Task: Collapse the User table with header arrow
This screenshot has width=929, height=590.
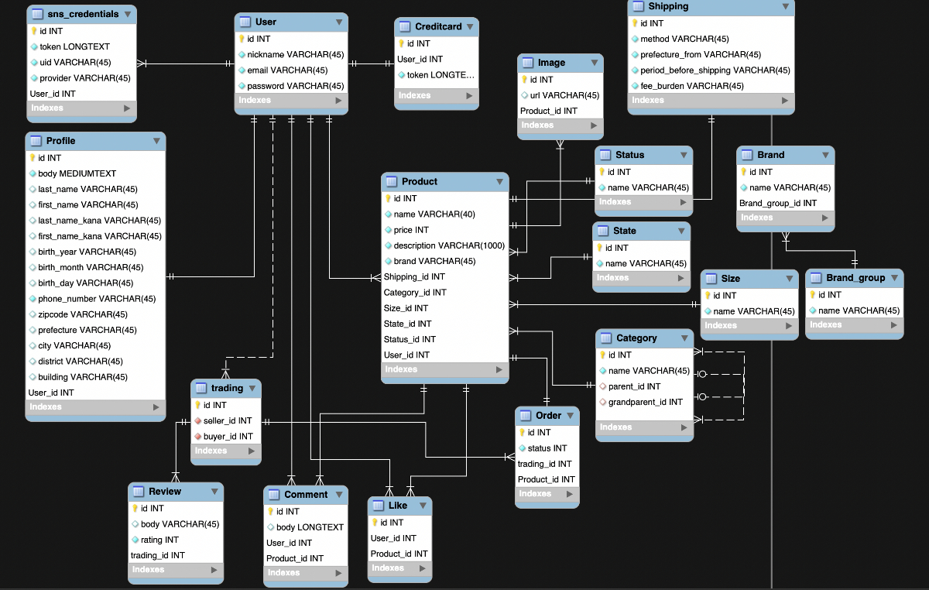Action: pyautogui.click(x=339, y=22)
